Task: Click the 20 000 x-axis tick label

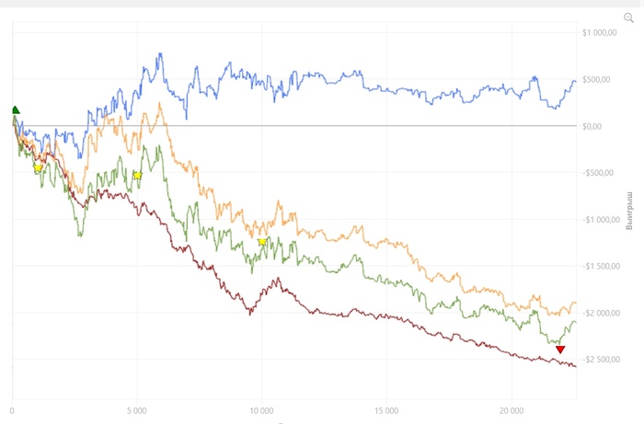Action: [x=512, y=410]
